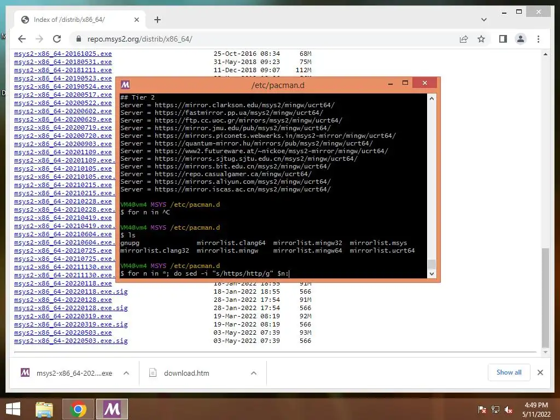
Task: Minimize the /etc/pacman.d terminal window
Action: [390, 83]
